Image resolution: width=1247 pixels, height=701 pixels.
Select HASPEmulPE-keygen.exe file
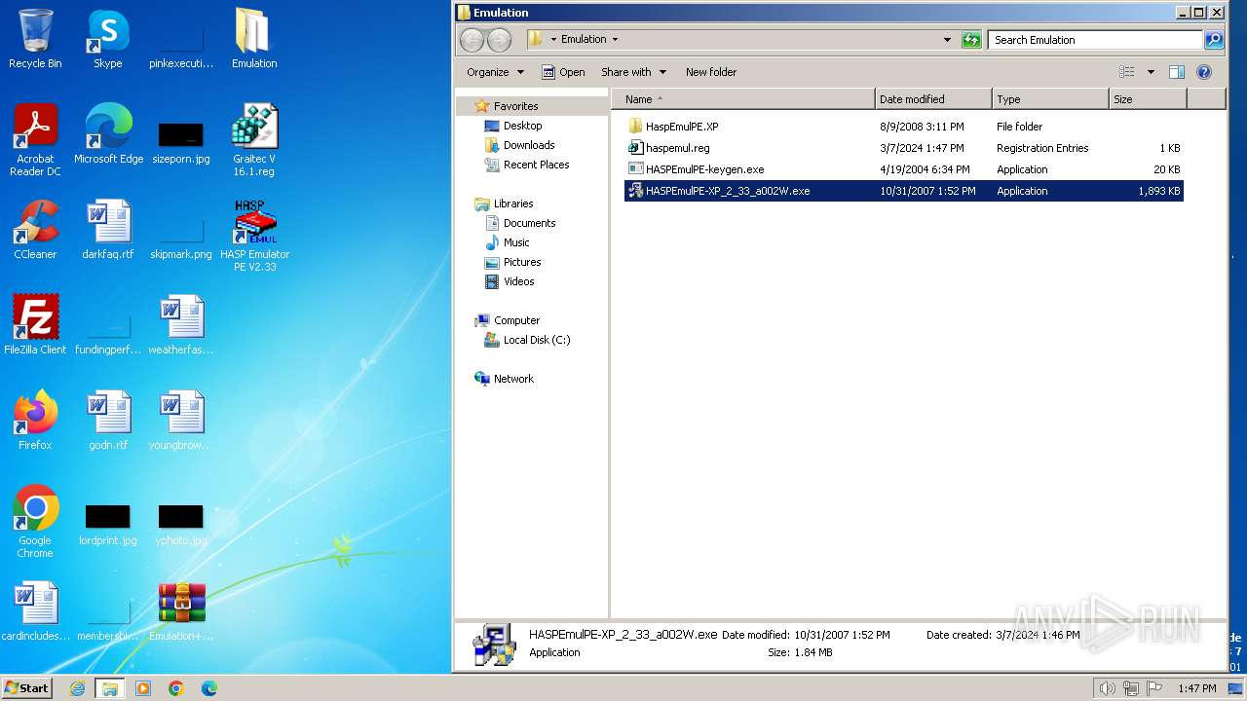pos(904,169)
